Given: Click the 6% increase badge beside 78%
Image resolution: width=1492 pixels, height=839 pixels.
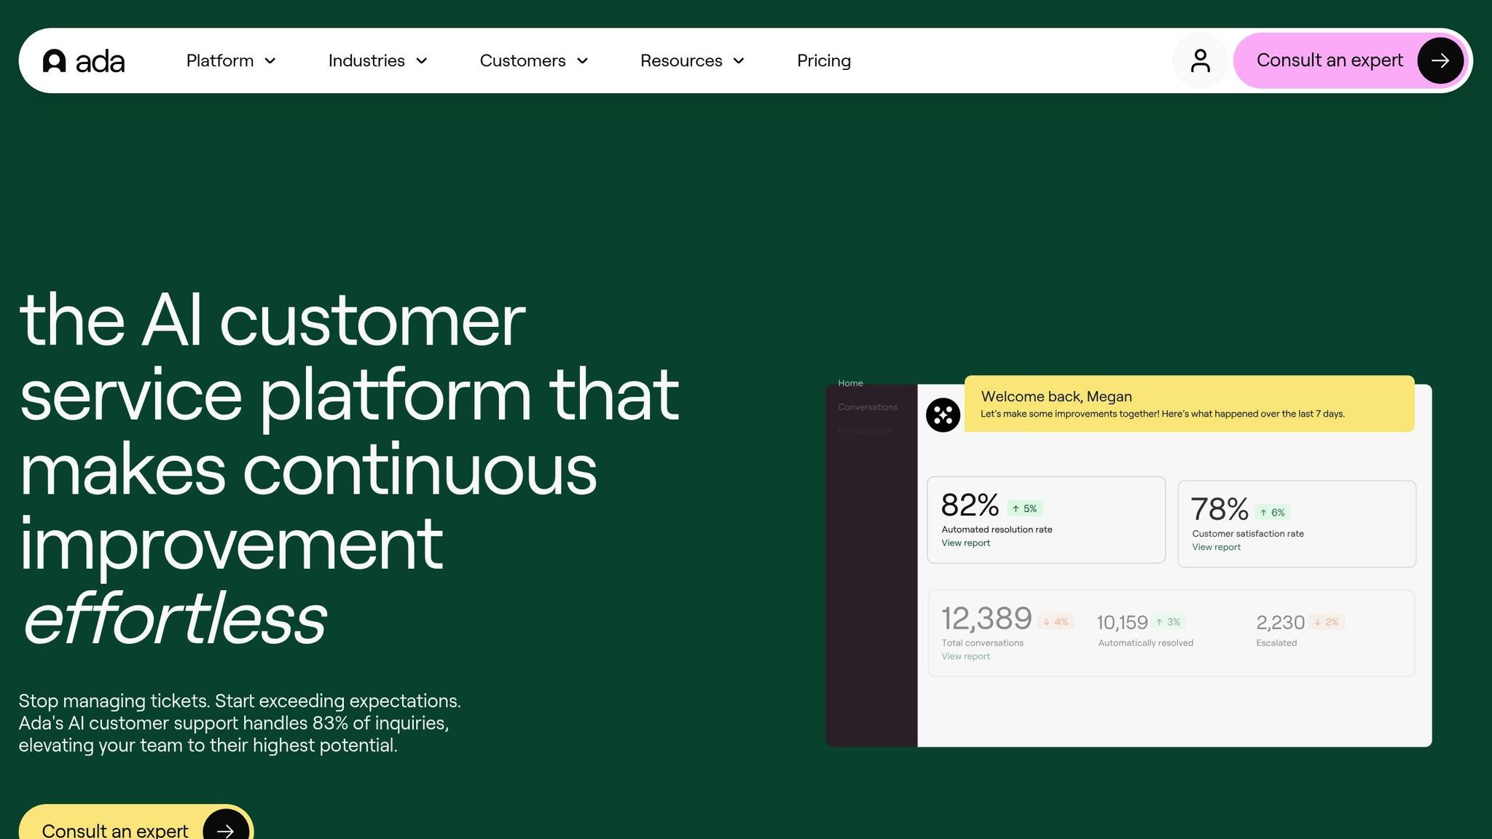Looking at the screenshot, I should (1273, 513).
